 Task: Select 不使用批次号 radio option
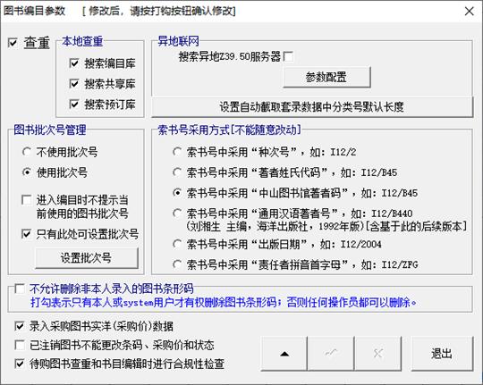pyautogui.click(x=27, y=152)
